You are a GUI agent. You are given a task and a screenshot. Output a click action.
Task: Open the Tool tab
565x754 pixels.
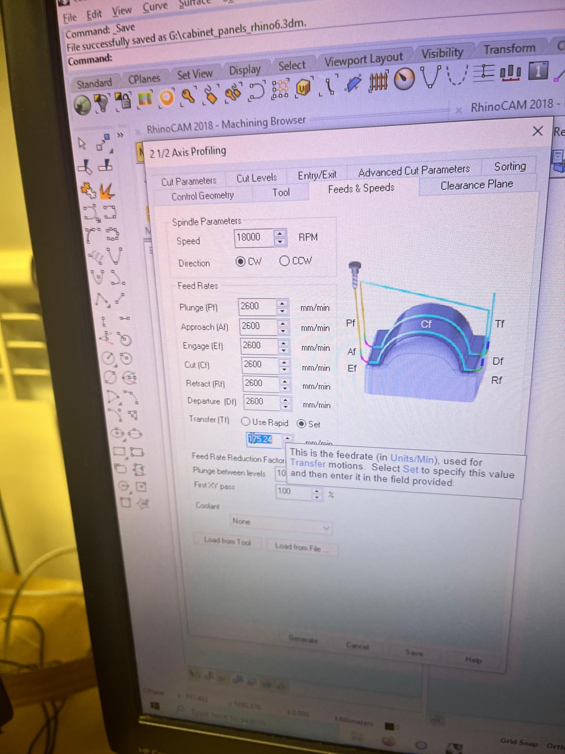[281, 192]
